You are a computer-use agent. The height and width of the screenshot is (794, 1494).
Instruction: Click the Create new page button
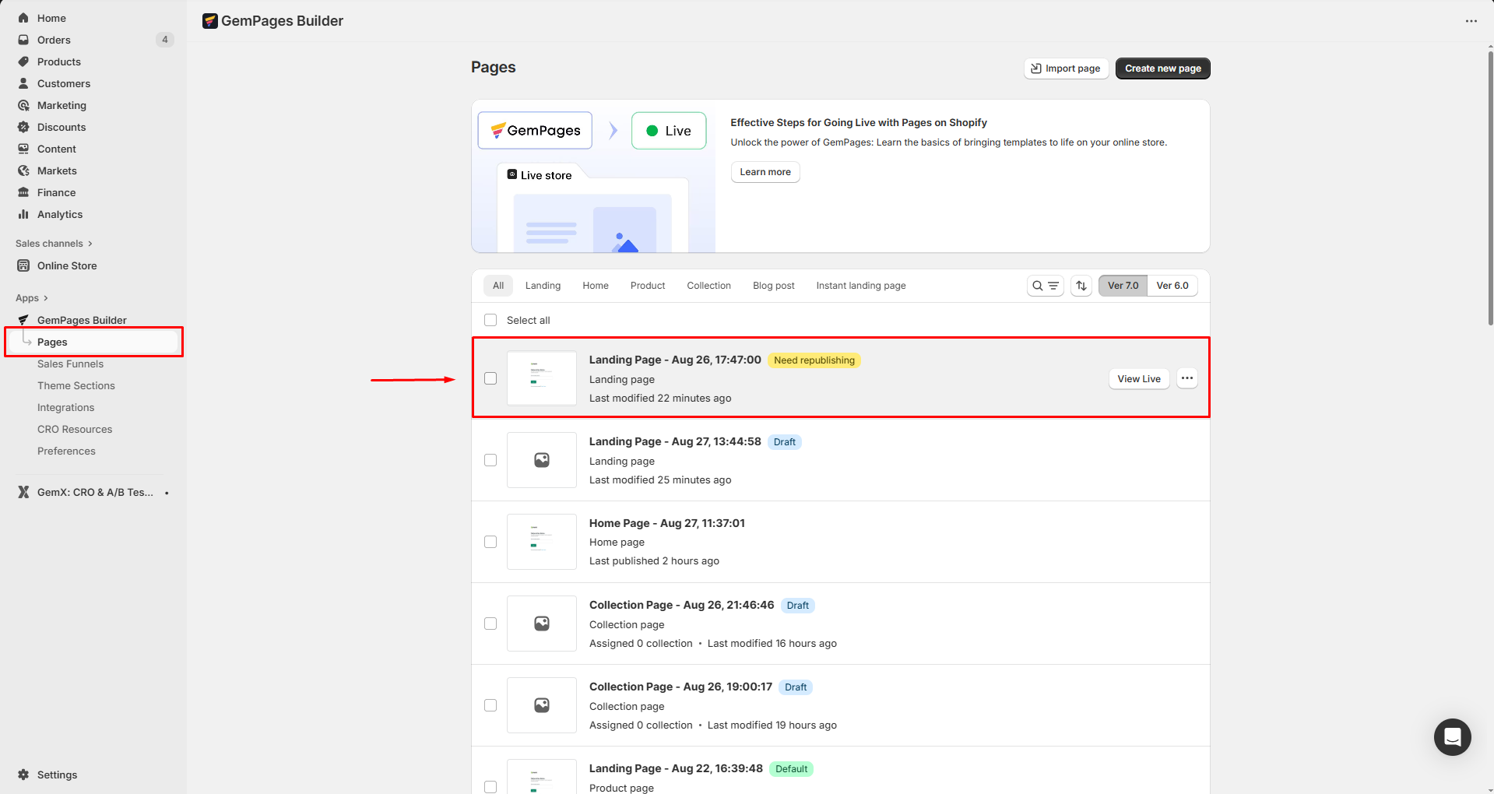click(x=1162, y=69)
